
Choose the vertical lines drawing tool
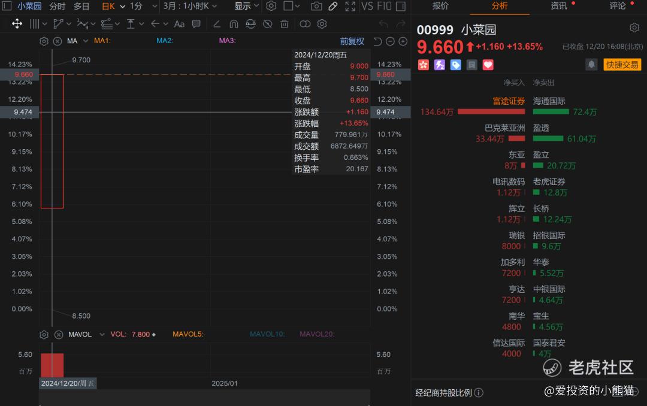click(35, 24)
